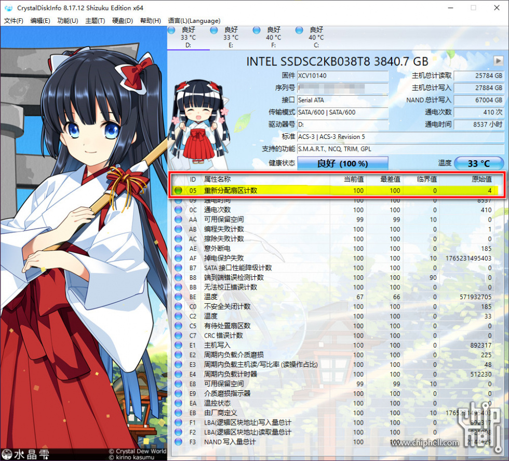Click status icon of 0C 通电次数 row
This screenshot has height=461, width=509.
pos(178,210)
